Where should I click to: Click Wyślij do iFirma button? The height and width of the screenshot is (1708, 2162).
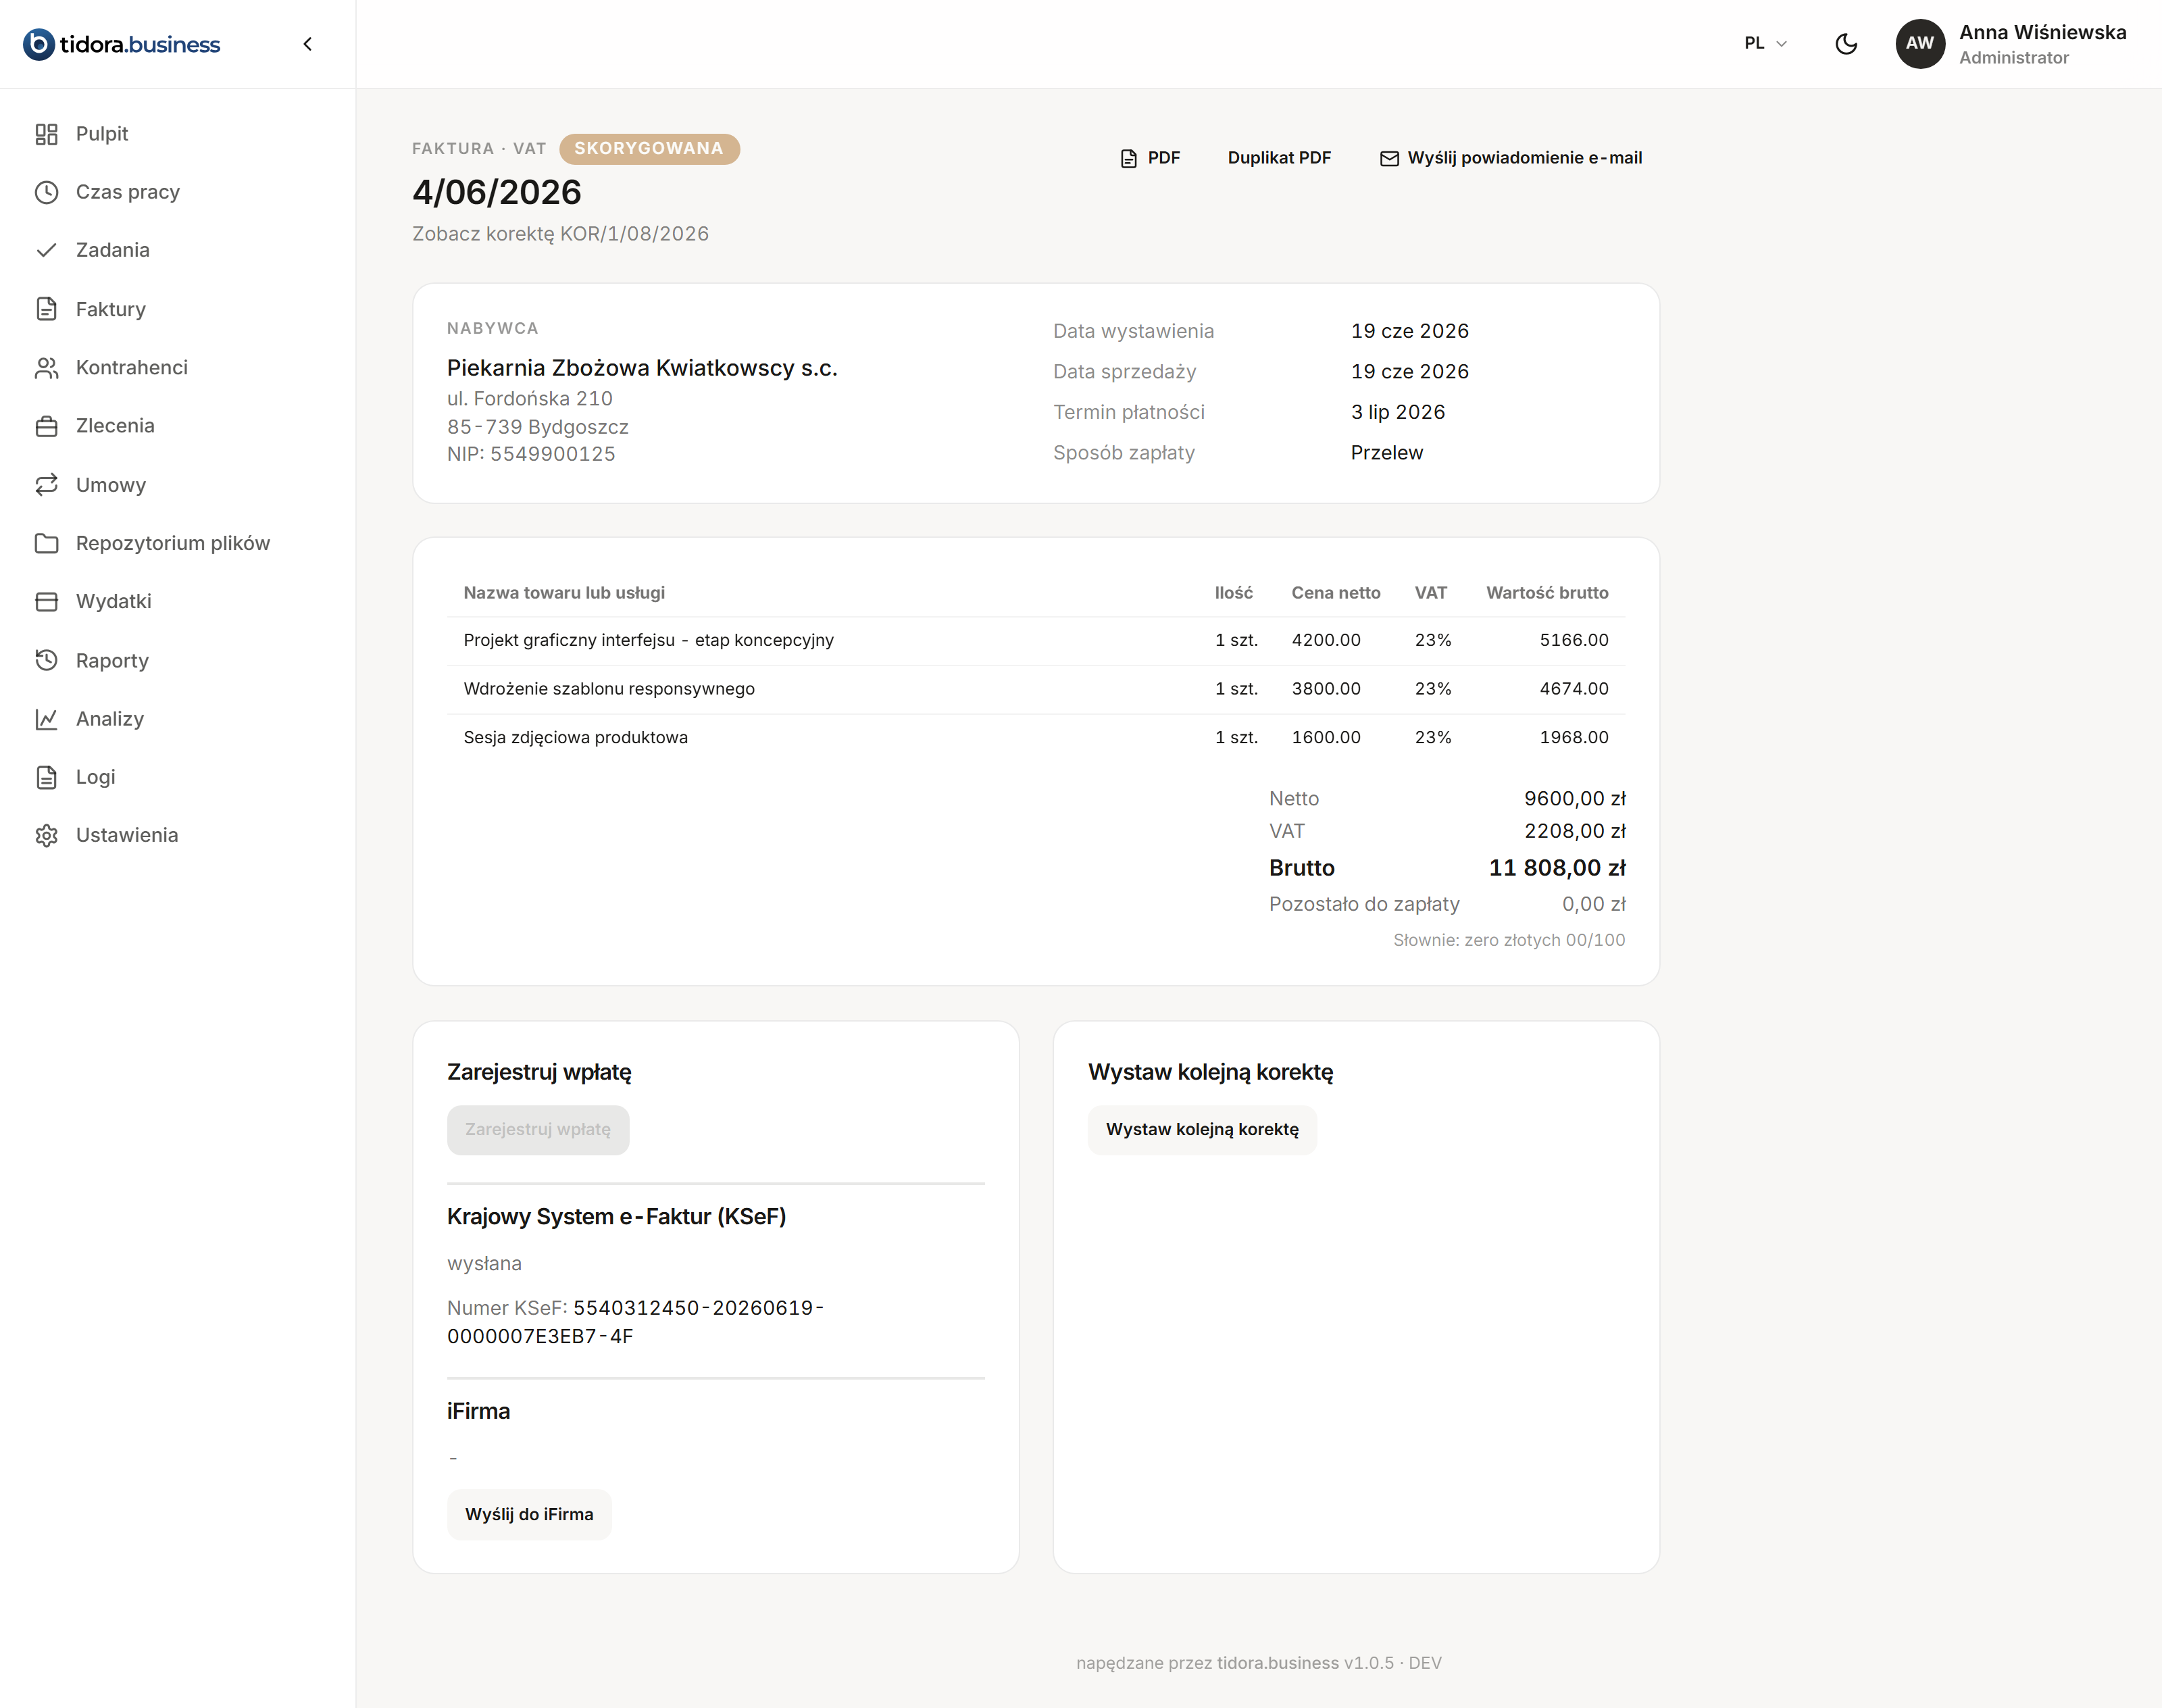[529, 1515]
